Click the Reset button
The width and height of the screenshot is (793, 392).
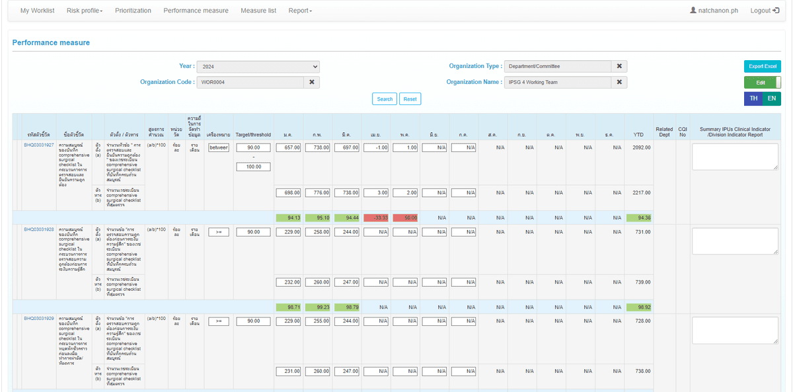point(410,99)
